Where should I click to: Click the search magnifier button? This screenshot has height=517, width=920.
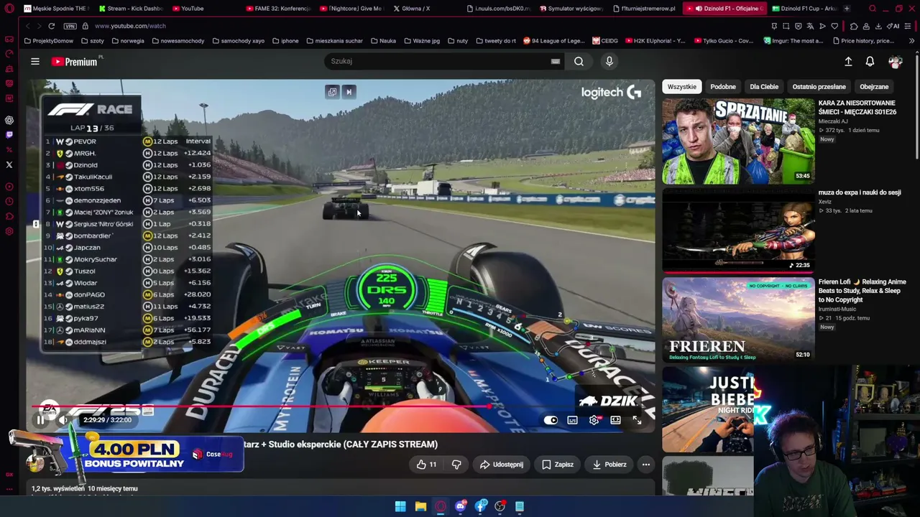point(579,62)
